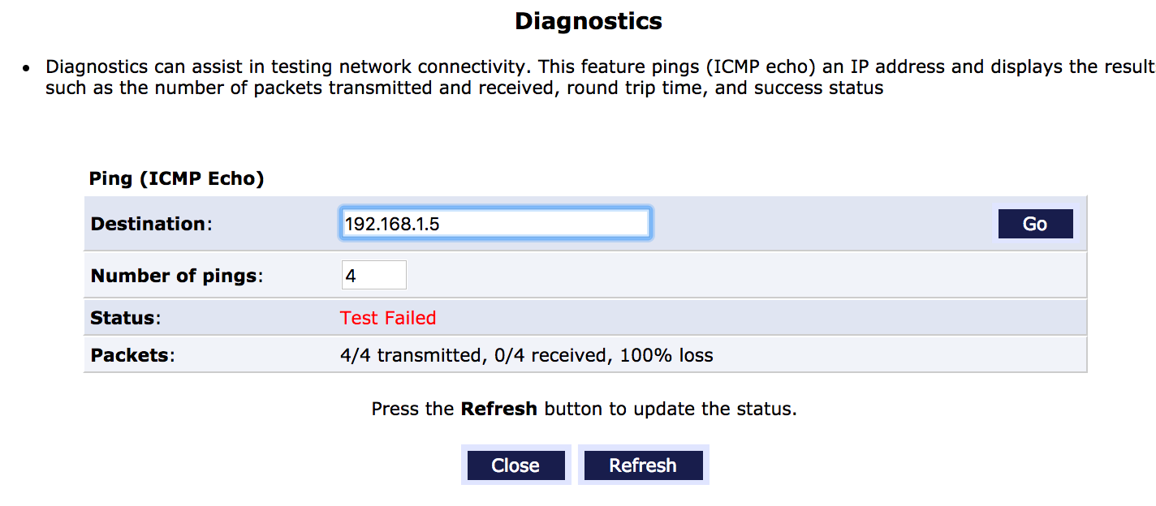Click the bullet point before the description

[27, 67]
